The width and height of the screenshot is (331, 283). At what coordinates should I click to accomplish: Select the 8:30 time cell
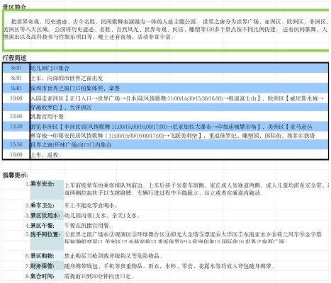16,78
